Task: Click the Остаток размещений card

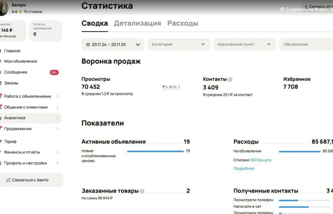Action: 45,31
